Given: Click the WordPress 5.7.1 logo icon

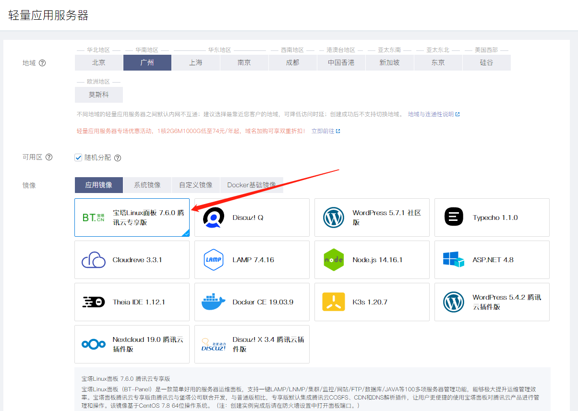Looking at the screenshot, I should click(334, 218).
